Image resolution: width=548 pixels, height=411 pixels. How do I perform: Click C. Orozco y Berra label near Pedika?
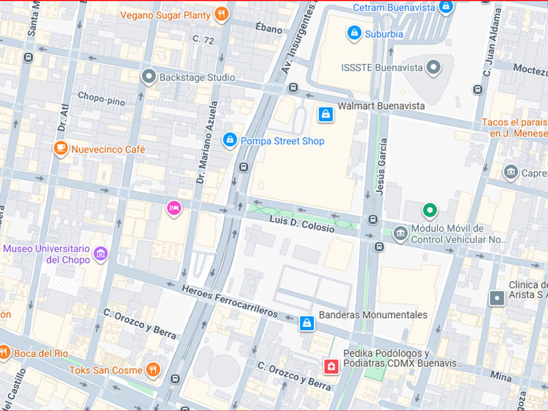[294, 376]
